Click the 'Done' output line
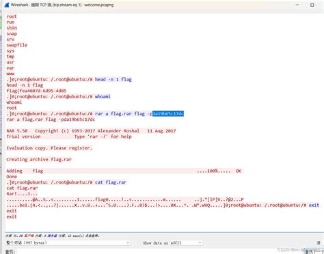Image resolution: width=324 pixels, height=254 pixels. [x=12, y=177]
